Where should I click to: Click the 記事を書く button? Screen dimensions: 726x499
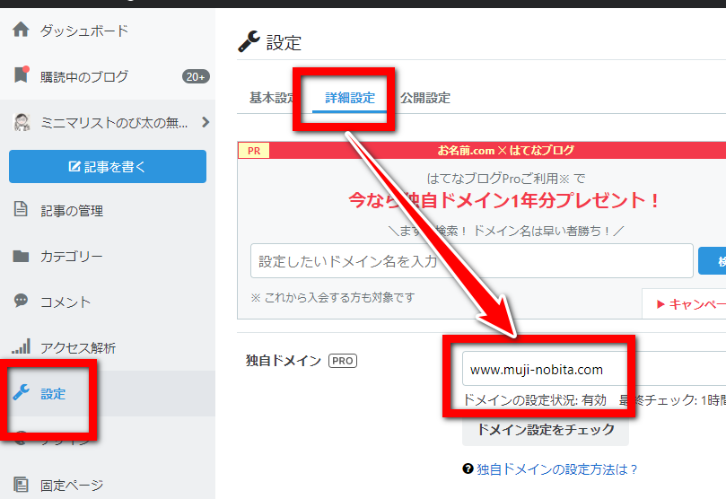[108, 166]
